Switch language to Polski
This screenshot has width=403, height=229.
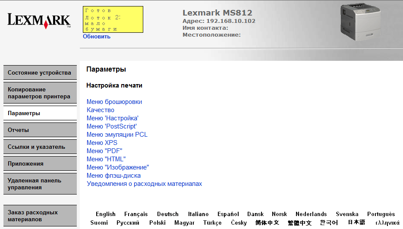click(157, 223)
